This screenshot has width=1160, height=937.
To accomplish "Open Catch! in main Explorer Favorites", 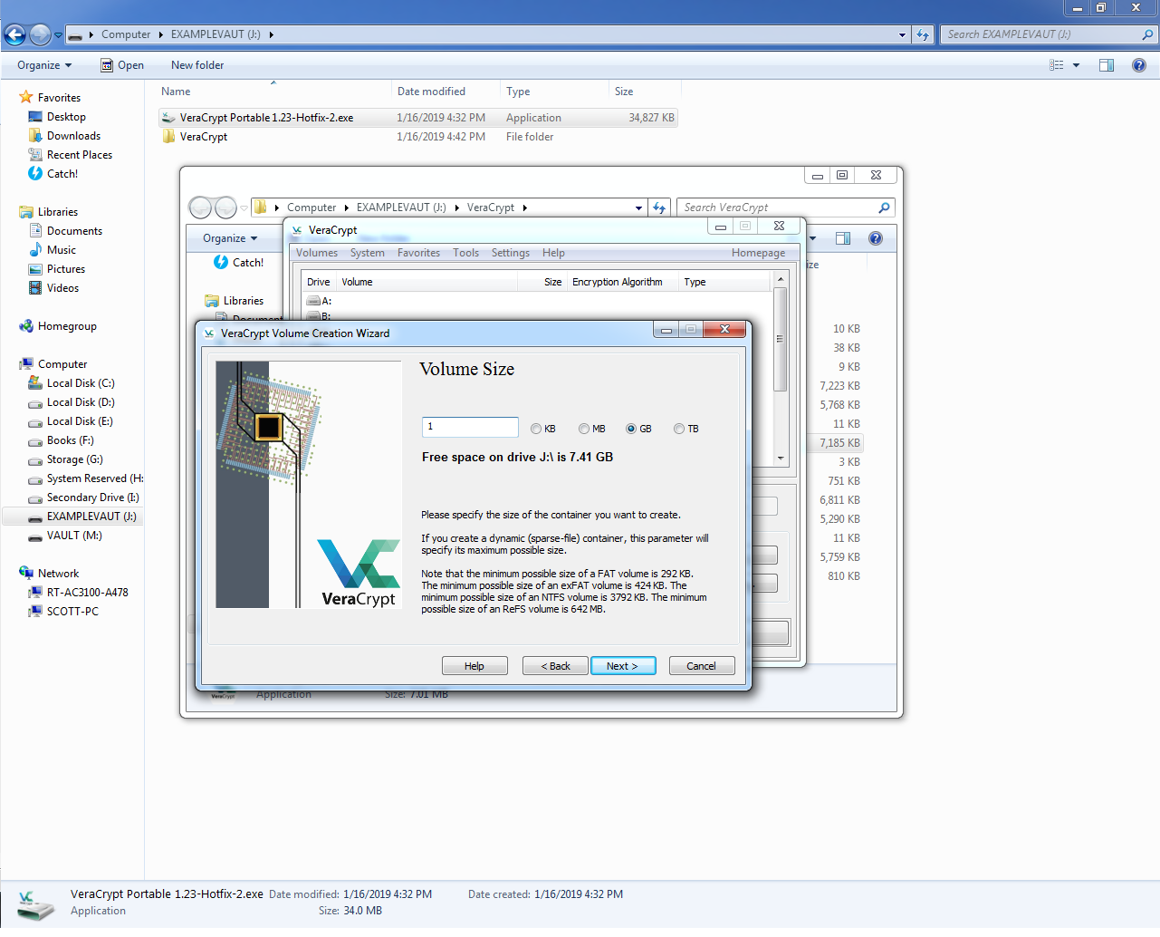I will [62, 174].
